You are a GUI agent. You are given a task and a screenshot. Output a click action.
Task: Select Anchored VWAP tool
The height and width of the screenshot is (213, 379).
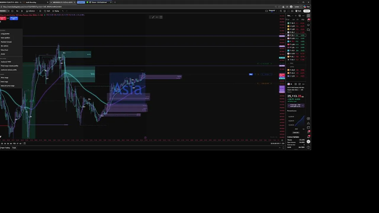tap(6, 62)
